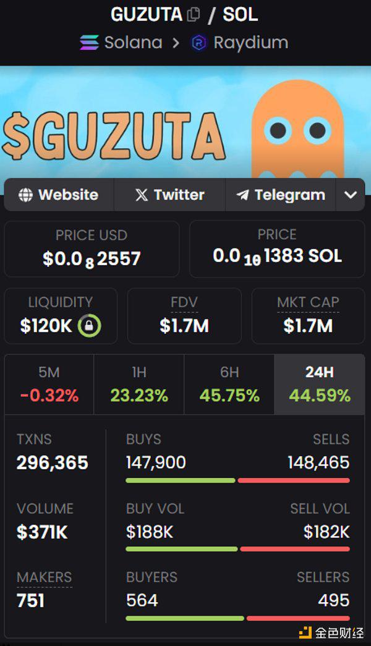The width and height of the screenshot is (371, 646).
Task: Click the Telegram paper plane icon
Action: (x=242, y=195)
